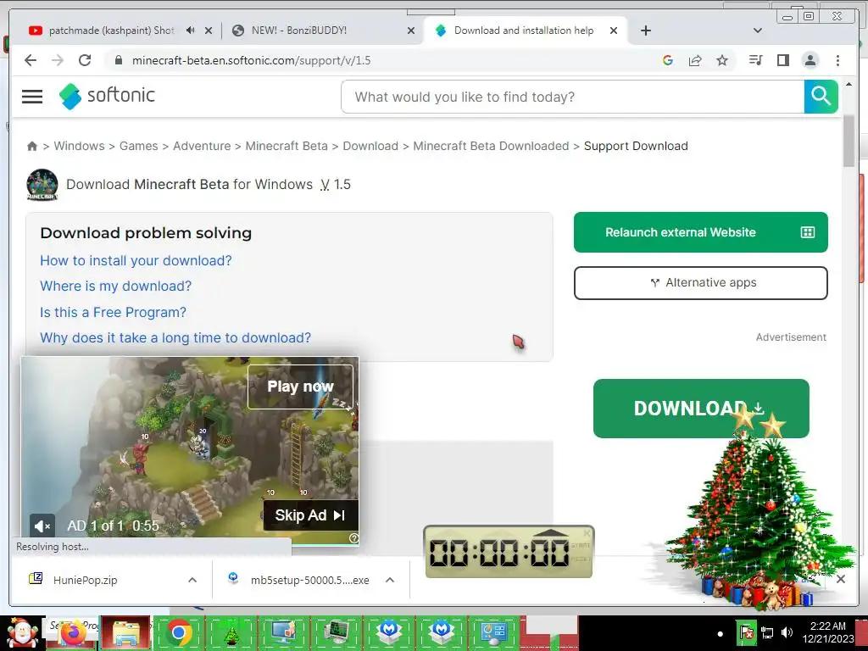
Task: Click the green DOWNLOAD ad button
Action: pyautogui.click(x=701, y=409)
